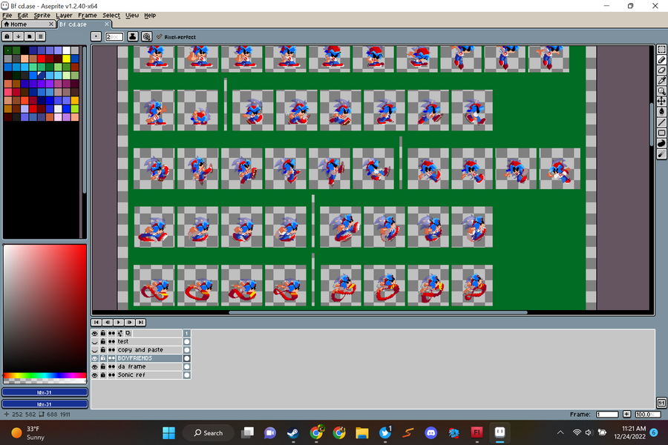
Task: Open the Edit menu
Action: click(x=22, y=16)
